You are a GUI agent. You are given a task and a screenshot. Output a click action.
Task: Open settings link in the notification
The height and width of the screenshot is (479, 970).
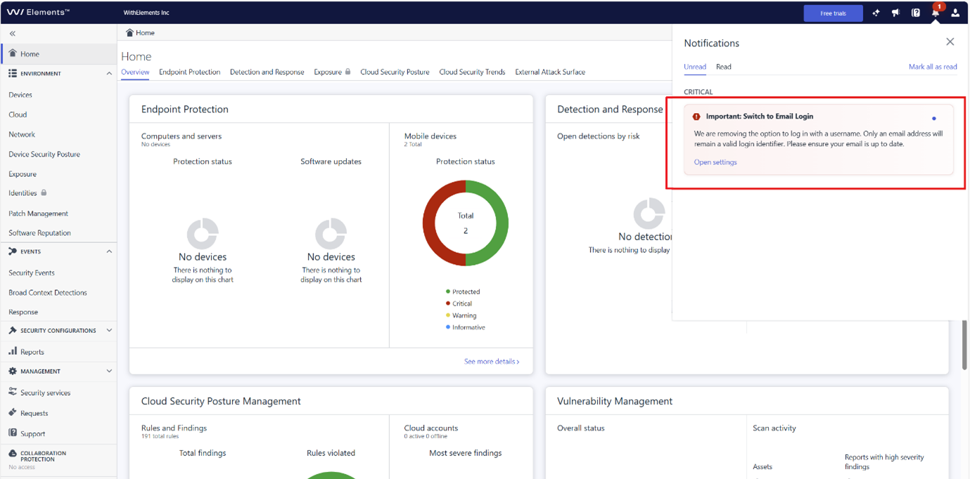tap(715, 162)
